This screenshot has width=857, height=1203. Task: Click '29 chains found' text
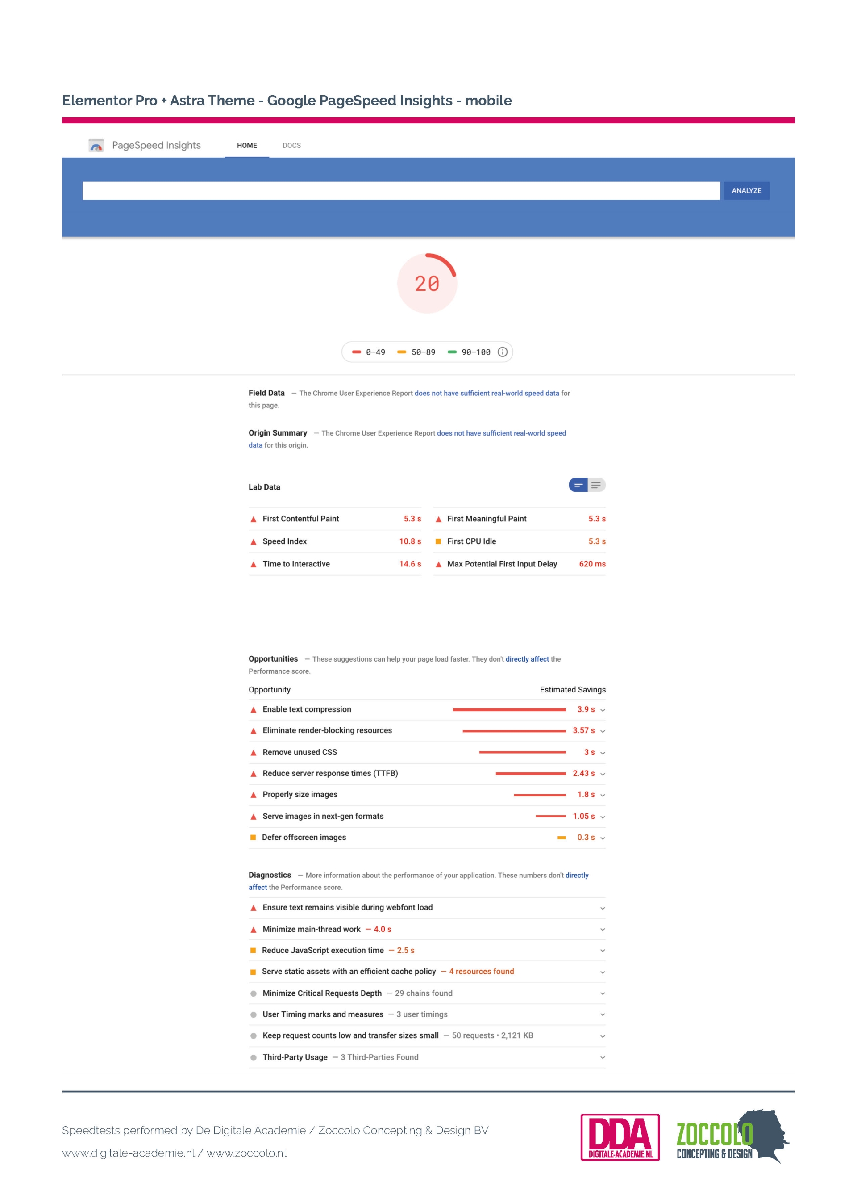click(424, 993)
